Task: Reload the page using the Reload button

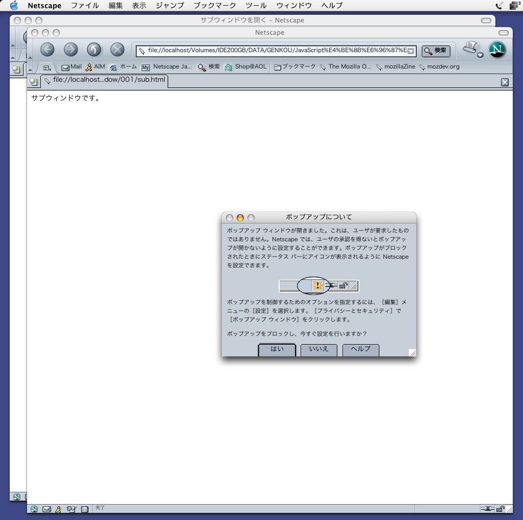Action: (94, 50)
